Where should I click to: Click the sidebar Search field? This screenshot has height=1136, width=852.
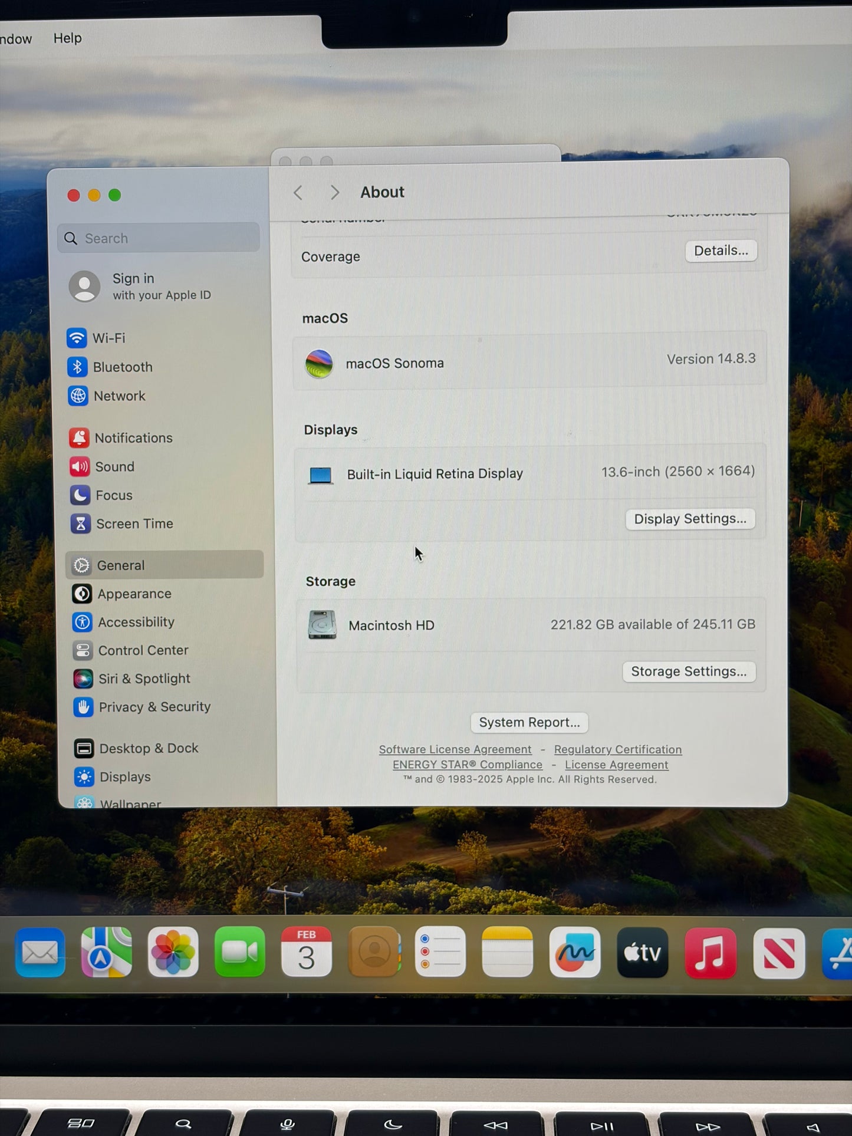(159, 238)
